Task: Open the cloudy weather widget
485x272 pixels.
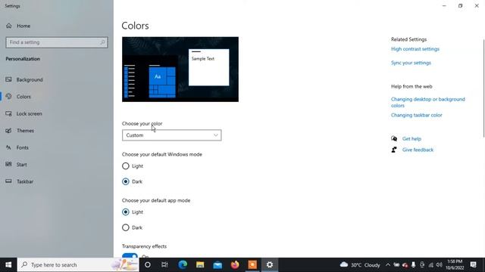Action: pyautogui.click(x=360, y=265)
